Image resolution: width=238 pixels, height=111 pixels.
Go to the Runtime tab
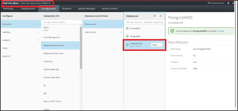[x=67, y=9]
